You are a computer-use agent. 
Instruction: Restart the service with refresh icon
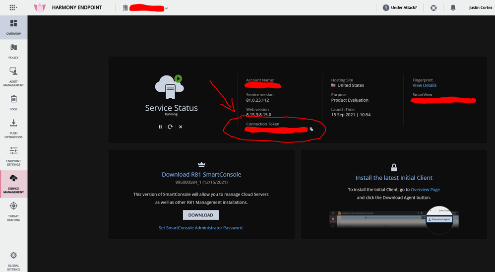coord(170,127)
